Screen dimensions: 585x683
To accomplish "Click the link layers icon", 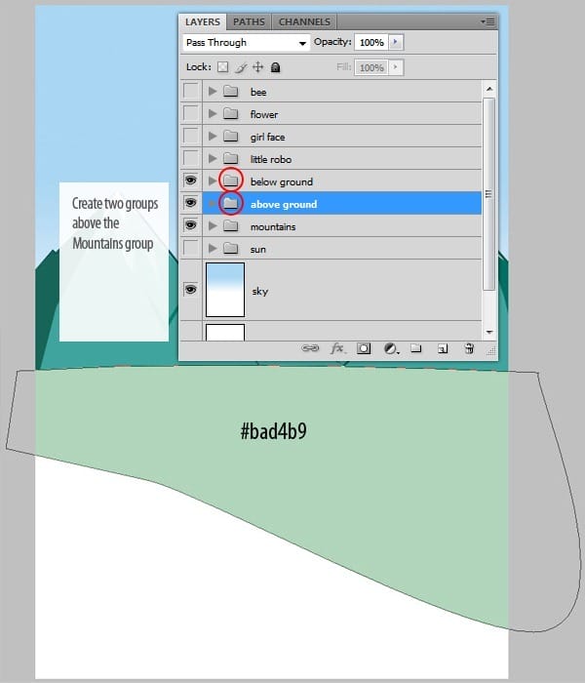I will coord(311,347).
